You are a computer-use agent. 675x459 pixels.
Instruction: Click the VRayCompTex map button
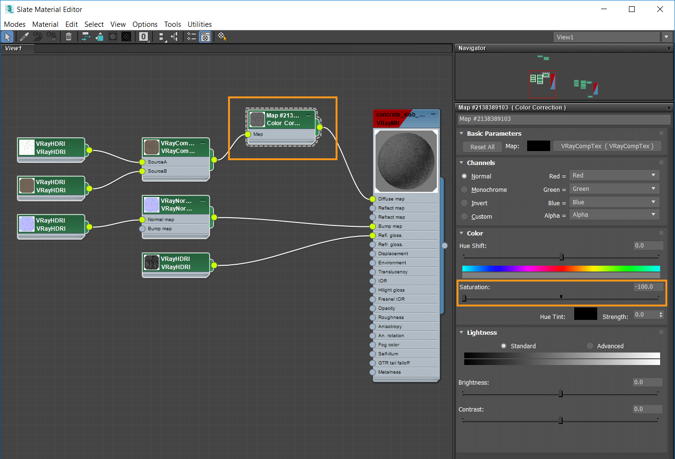(x=607, y=146)
